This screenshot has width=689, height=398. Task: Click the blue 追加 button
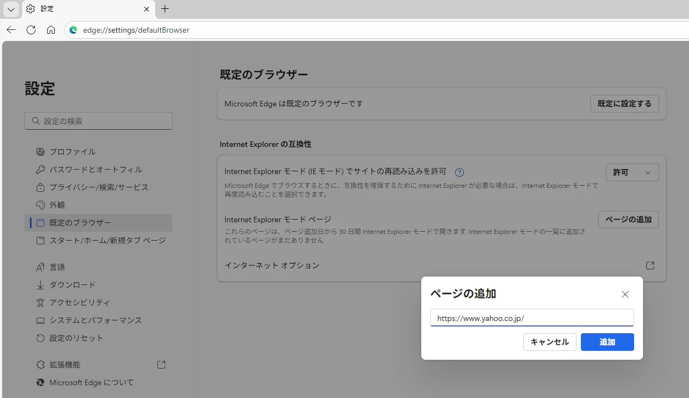point(608,342)
